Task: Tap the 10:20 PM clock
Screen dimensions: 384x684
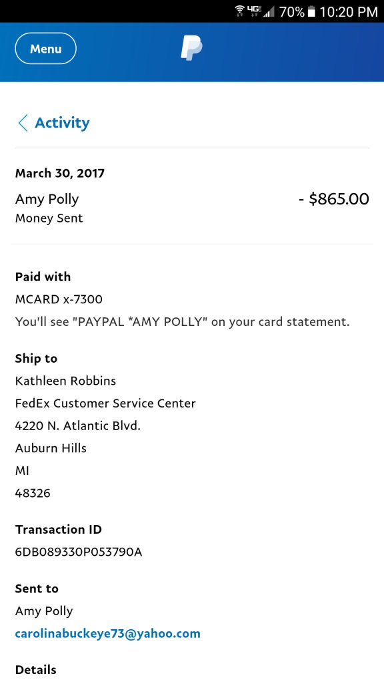Action: click(x=349, y=12)
